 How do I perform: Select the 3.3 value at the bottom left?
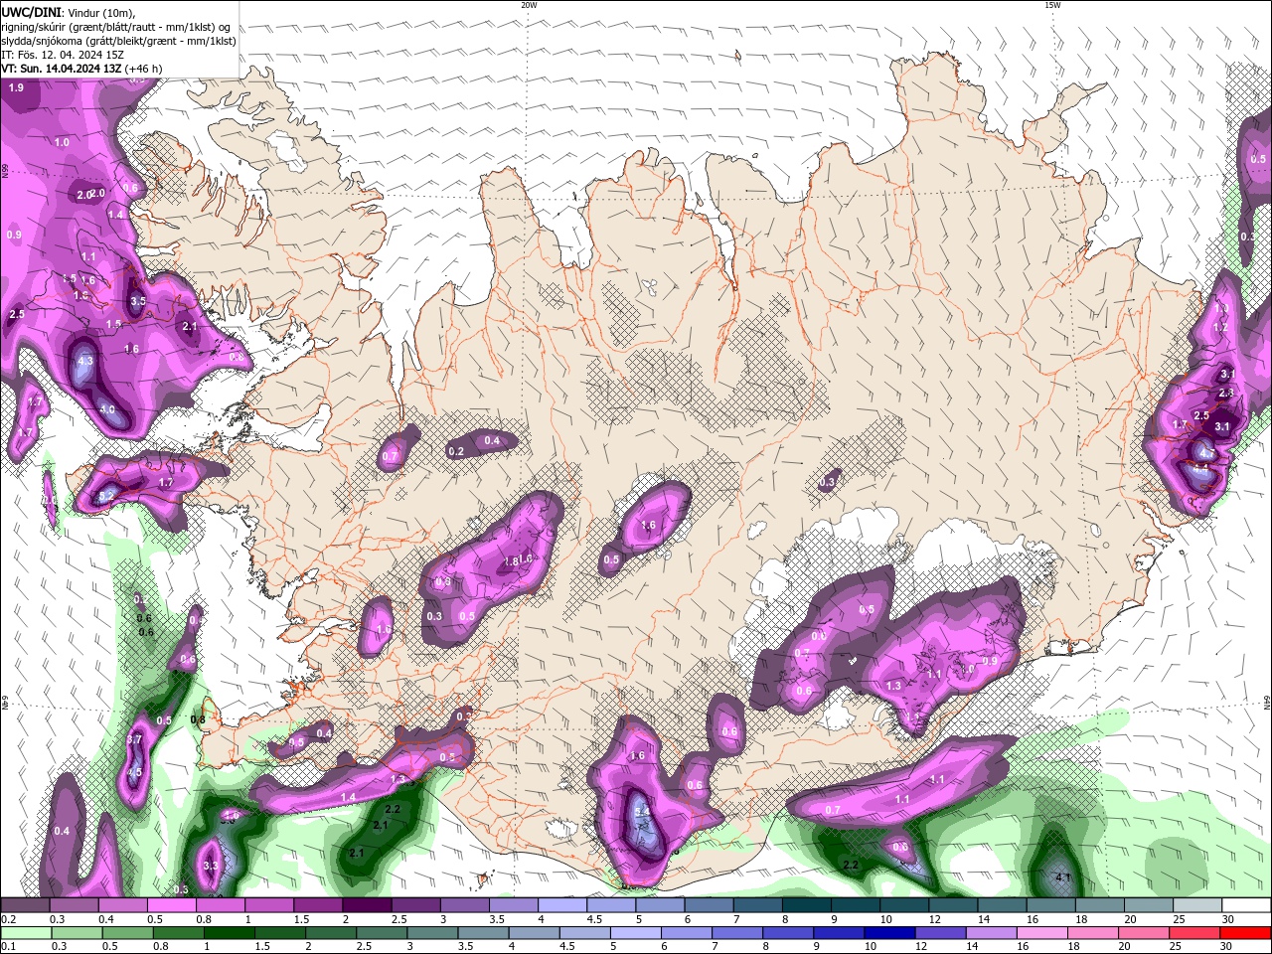210,866
